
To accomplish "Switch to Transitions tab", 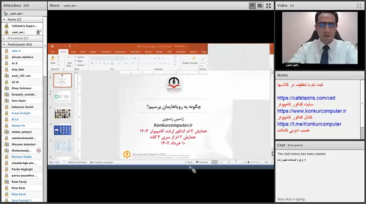I will pos(106,52).
